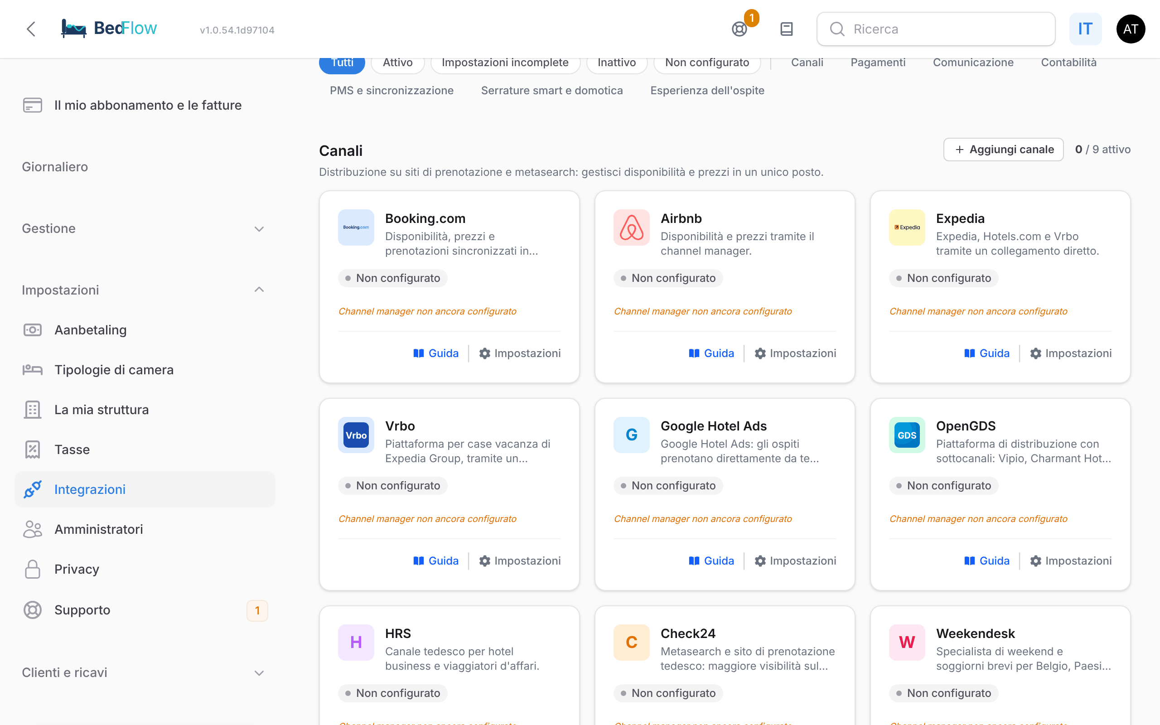Click the HRS channel H icon
Image resolution: width=1160 pixels, height=725 pixels.
pyautogui.click(x=356, y=643)
